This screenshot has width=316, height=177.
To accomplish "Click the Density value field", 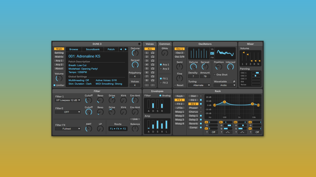I will tap(193, 76).
